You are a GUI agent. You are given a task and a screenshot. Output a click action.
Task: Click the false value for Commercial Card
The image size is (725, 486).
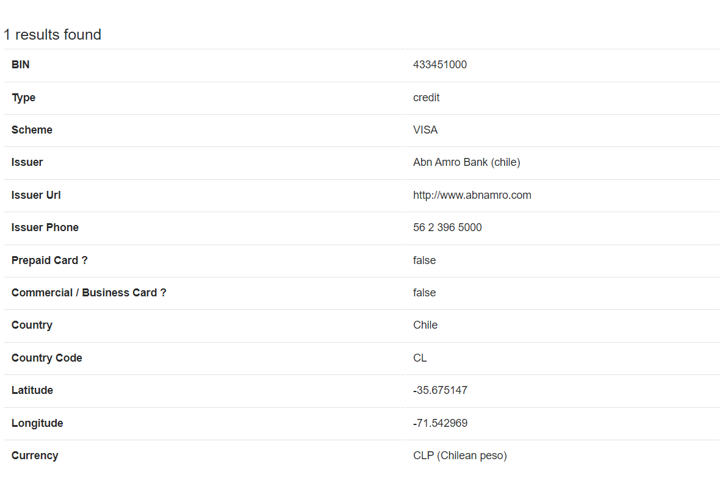(x=425, y=293)
